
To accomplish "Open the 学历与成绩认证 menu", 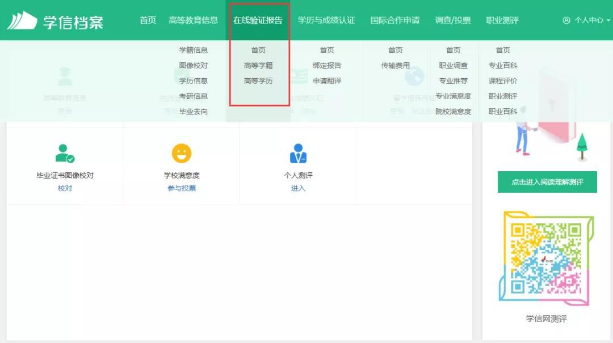I will click(x=326, y=20).
